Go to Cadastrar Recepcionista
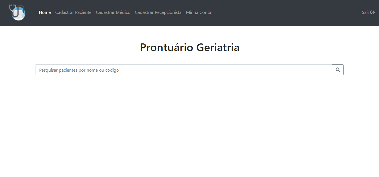Screen dimensions: 379x177 (158, 12)
